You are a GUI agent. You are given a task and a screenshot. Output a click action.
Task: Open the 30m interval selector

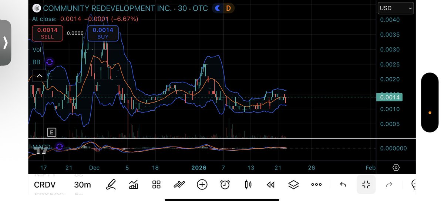[83, 185]
